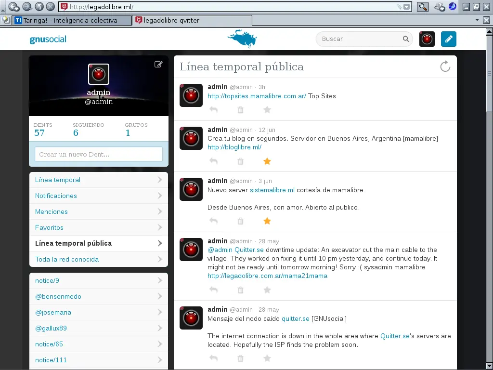Edit profile via the card's edit icon
Screen dimensions: 493x370
(158, 65)
